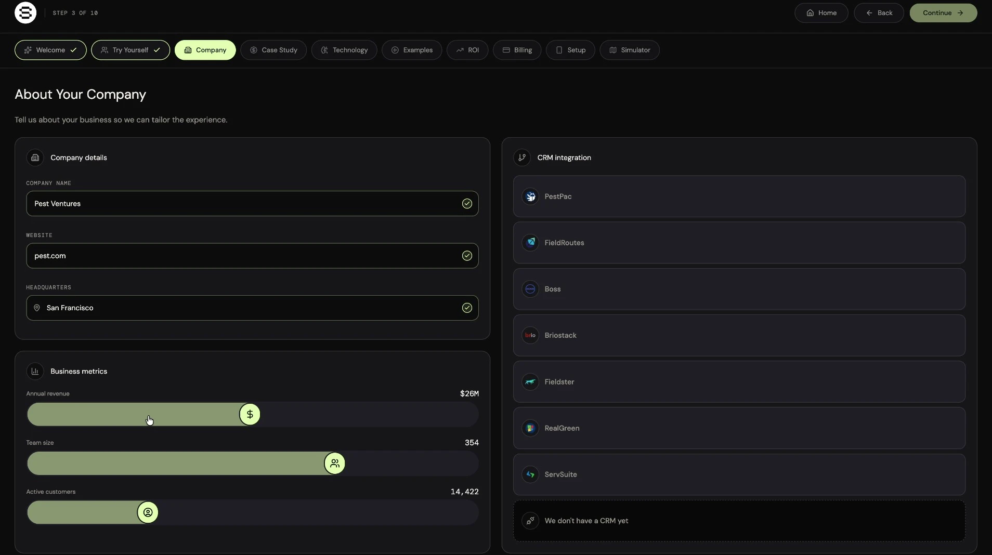The image size is (992, 555).
Task: Choose Fieldster CRM option
Action: 739,382
